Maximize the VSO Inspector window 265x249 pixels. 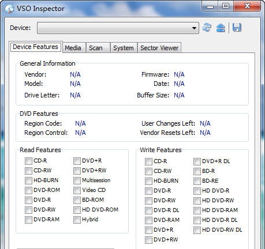(x=226, y=6)
